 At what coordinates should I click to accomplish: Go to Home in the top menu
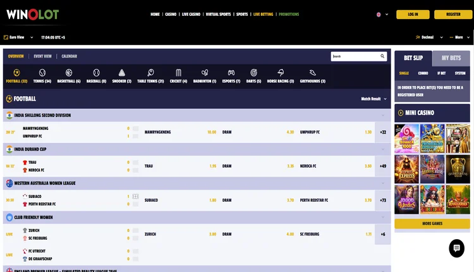pyautogui.click(x=155, y=14)
